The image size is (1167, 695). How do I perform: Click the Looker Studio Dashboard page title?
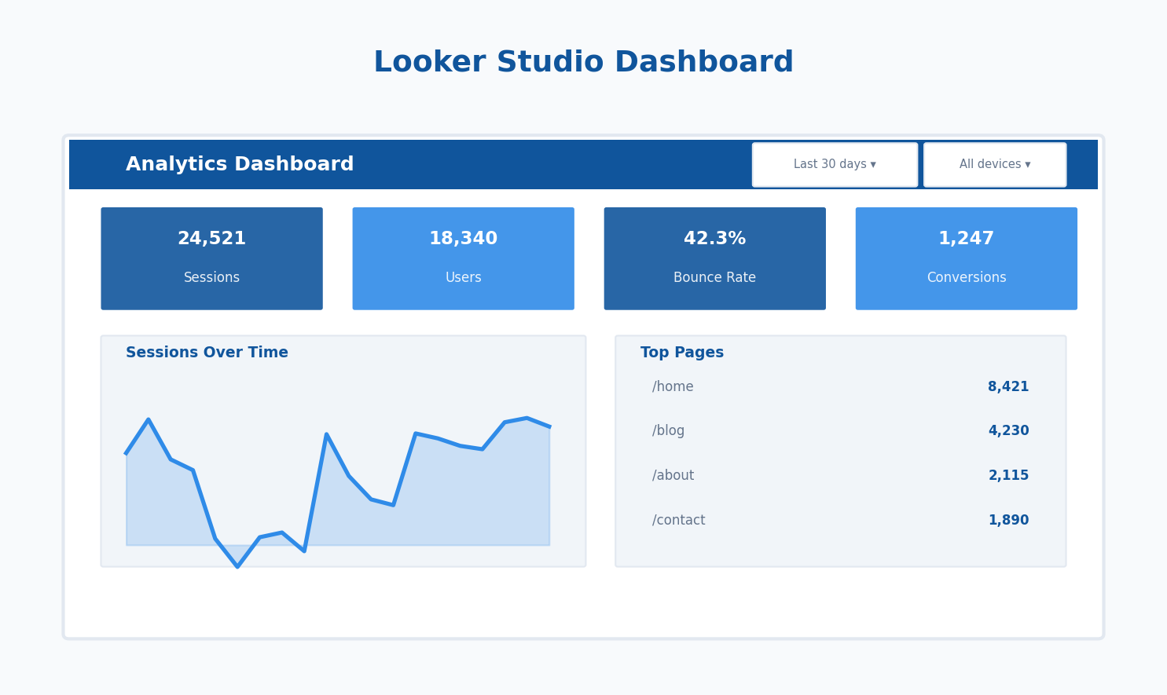click(584, 60)
